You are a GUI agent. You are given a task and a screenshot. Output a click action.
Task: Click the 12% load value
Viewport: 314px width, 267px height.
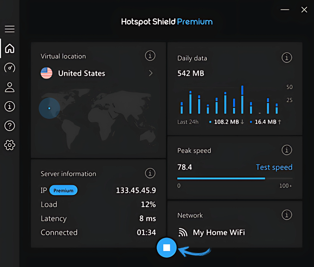(148, 205)
